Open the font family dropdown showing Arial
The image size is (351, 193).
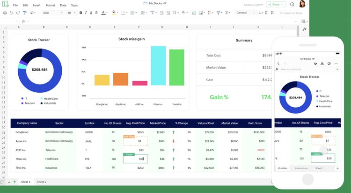(53, 13)
